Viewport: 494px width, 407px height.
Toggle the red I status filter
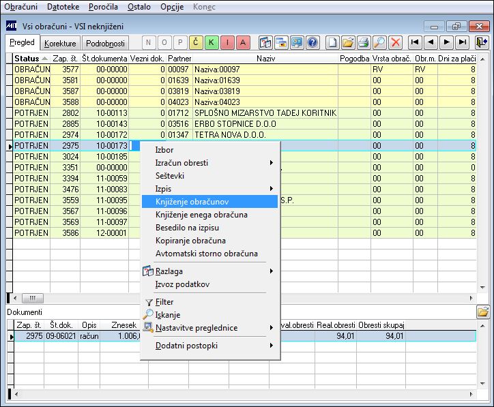(x=227, y=42)
